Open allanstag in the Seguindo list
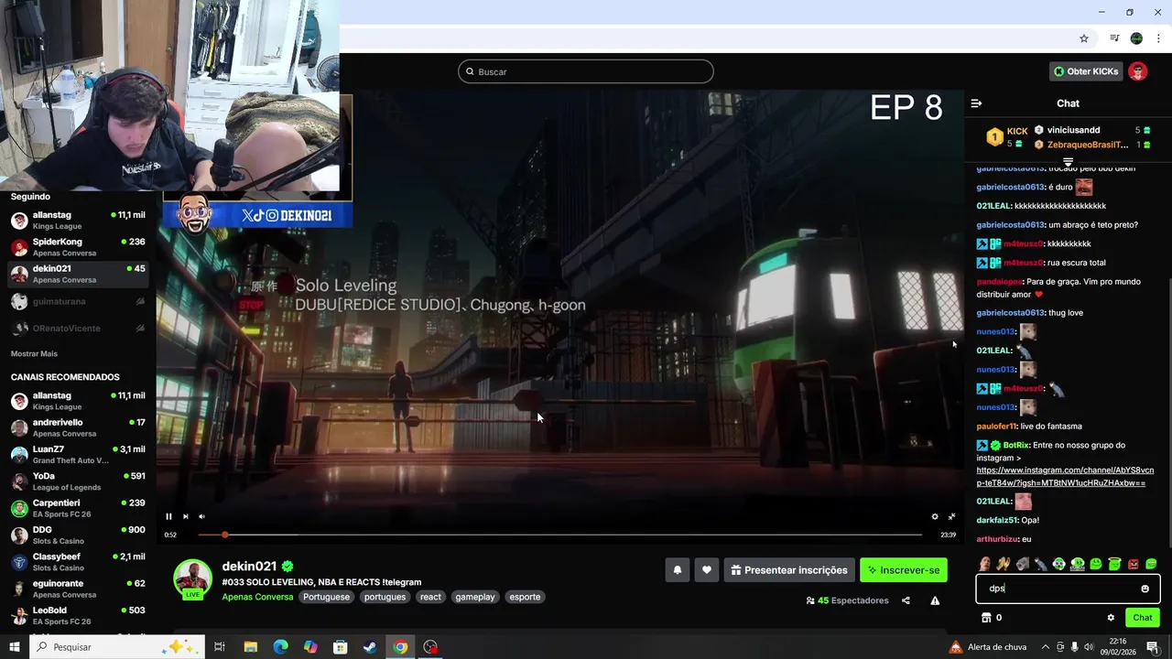 78,220
